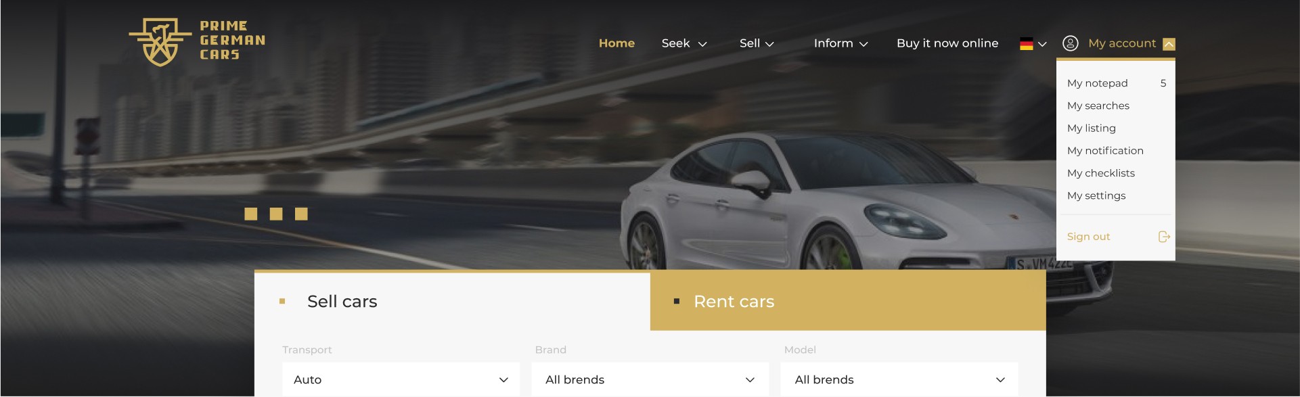
Task: Collapse the My account menu arrow
Action: (x=1169, y=44)
